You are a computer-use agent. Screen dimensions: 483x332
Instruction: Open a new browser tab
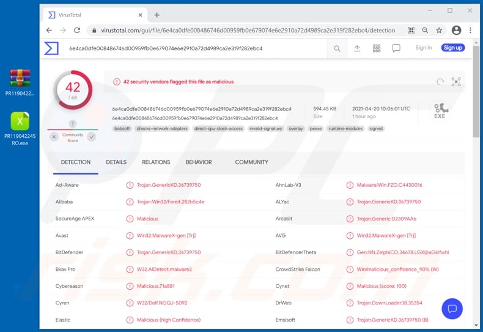point(157,15)
